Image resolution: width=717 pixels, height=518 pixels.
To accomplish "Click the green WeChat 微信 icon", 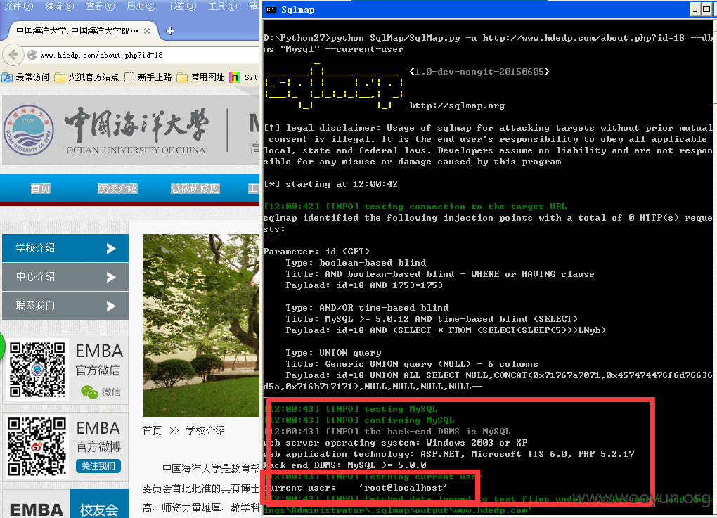I will pyautogui.click(x=89, y=391).
